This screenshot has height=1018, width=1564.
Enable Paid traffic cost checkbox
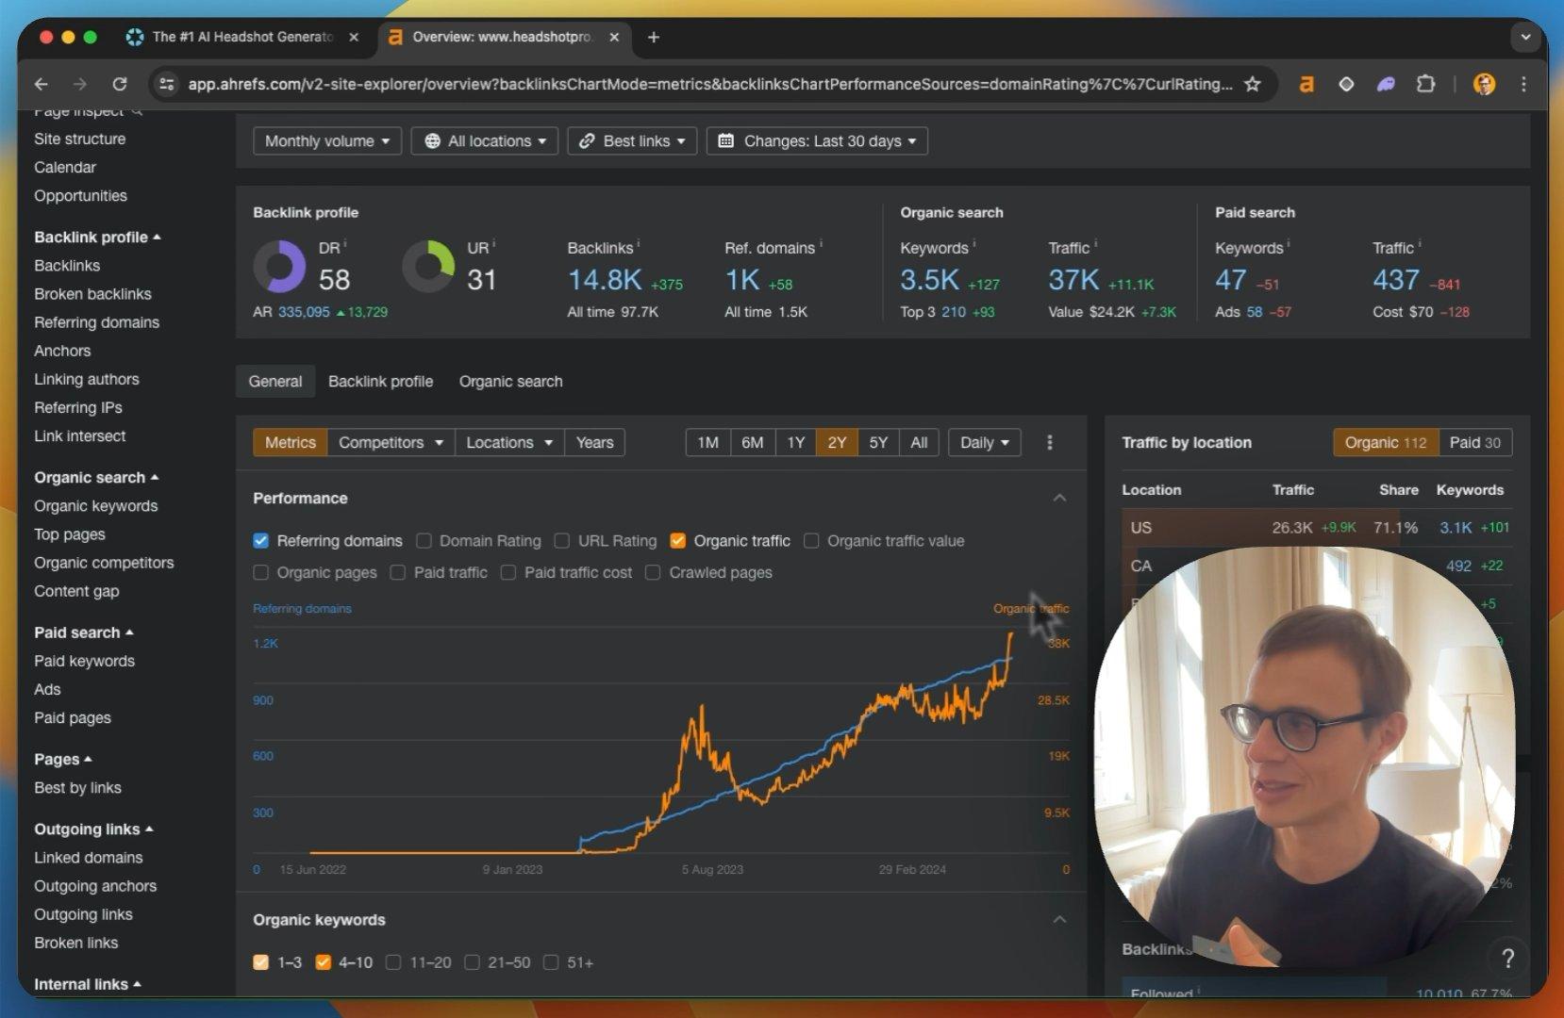(x=508, y=572)
